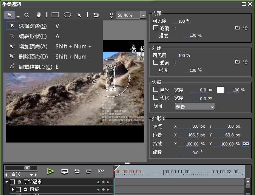This screenshot has height=195, width=255.
Task: Collapse the 手绘遮罩 tree row
Action: click(7, 182)
